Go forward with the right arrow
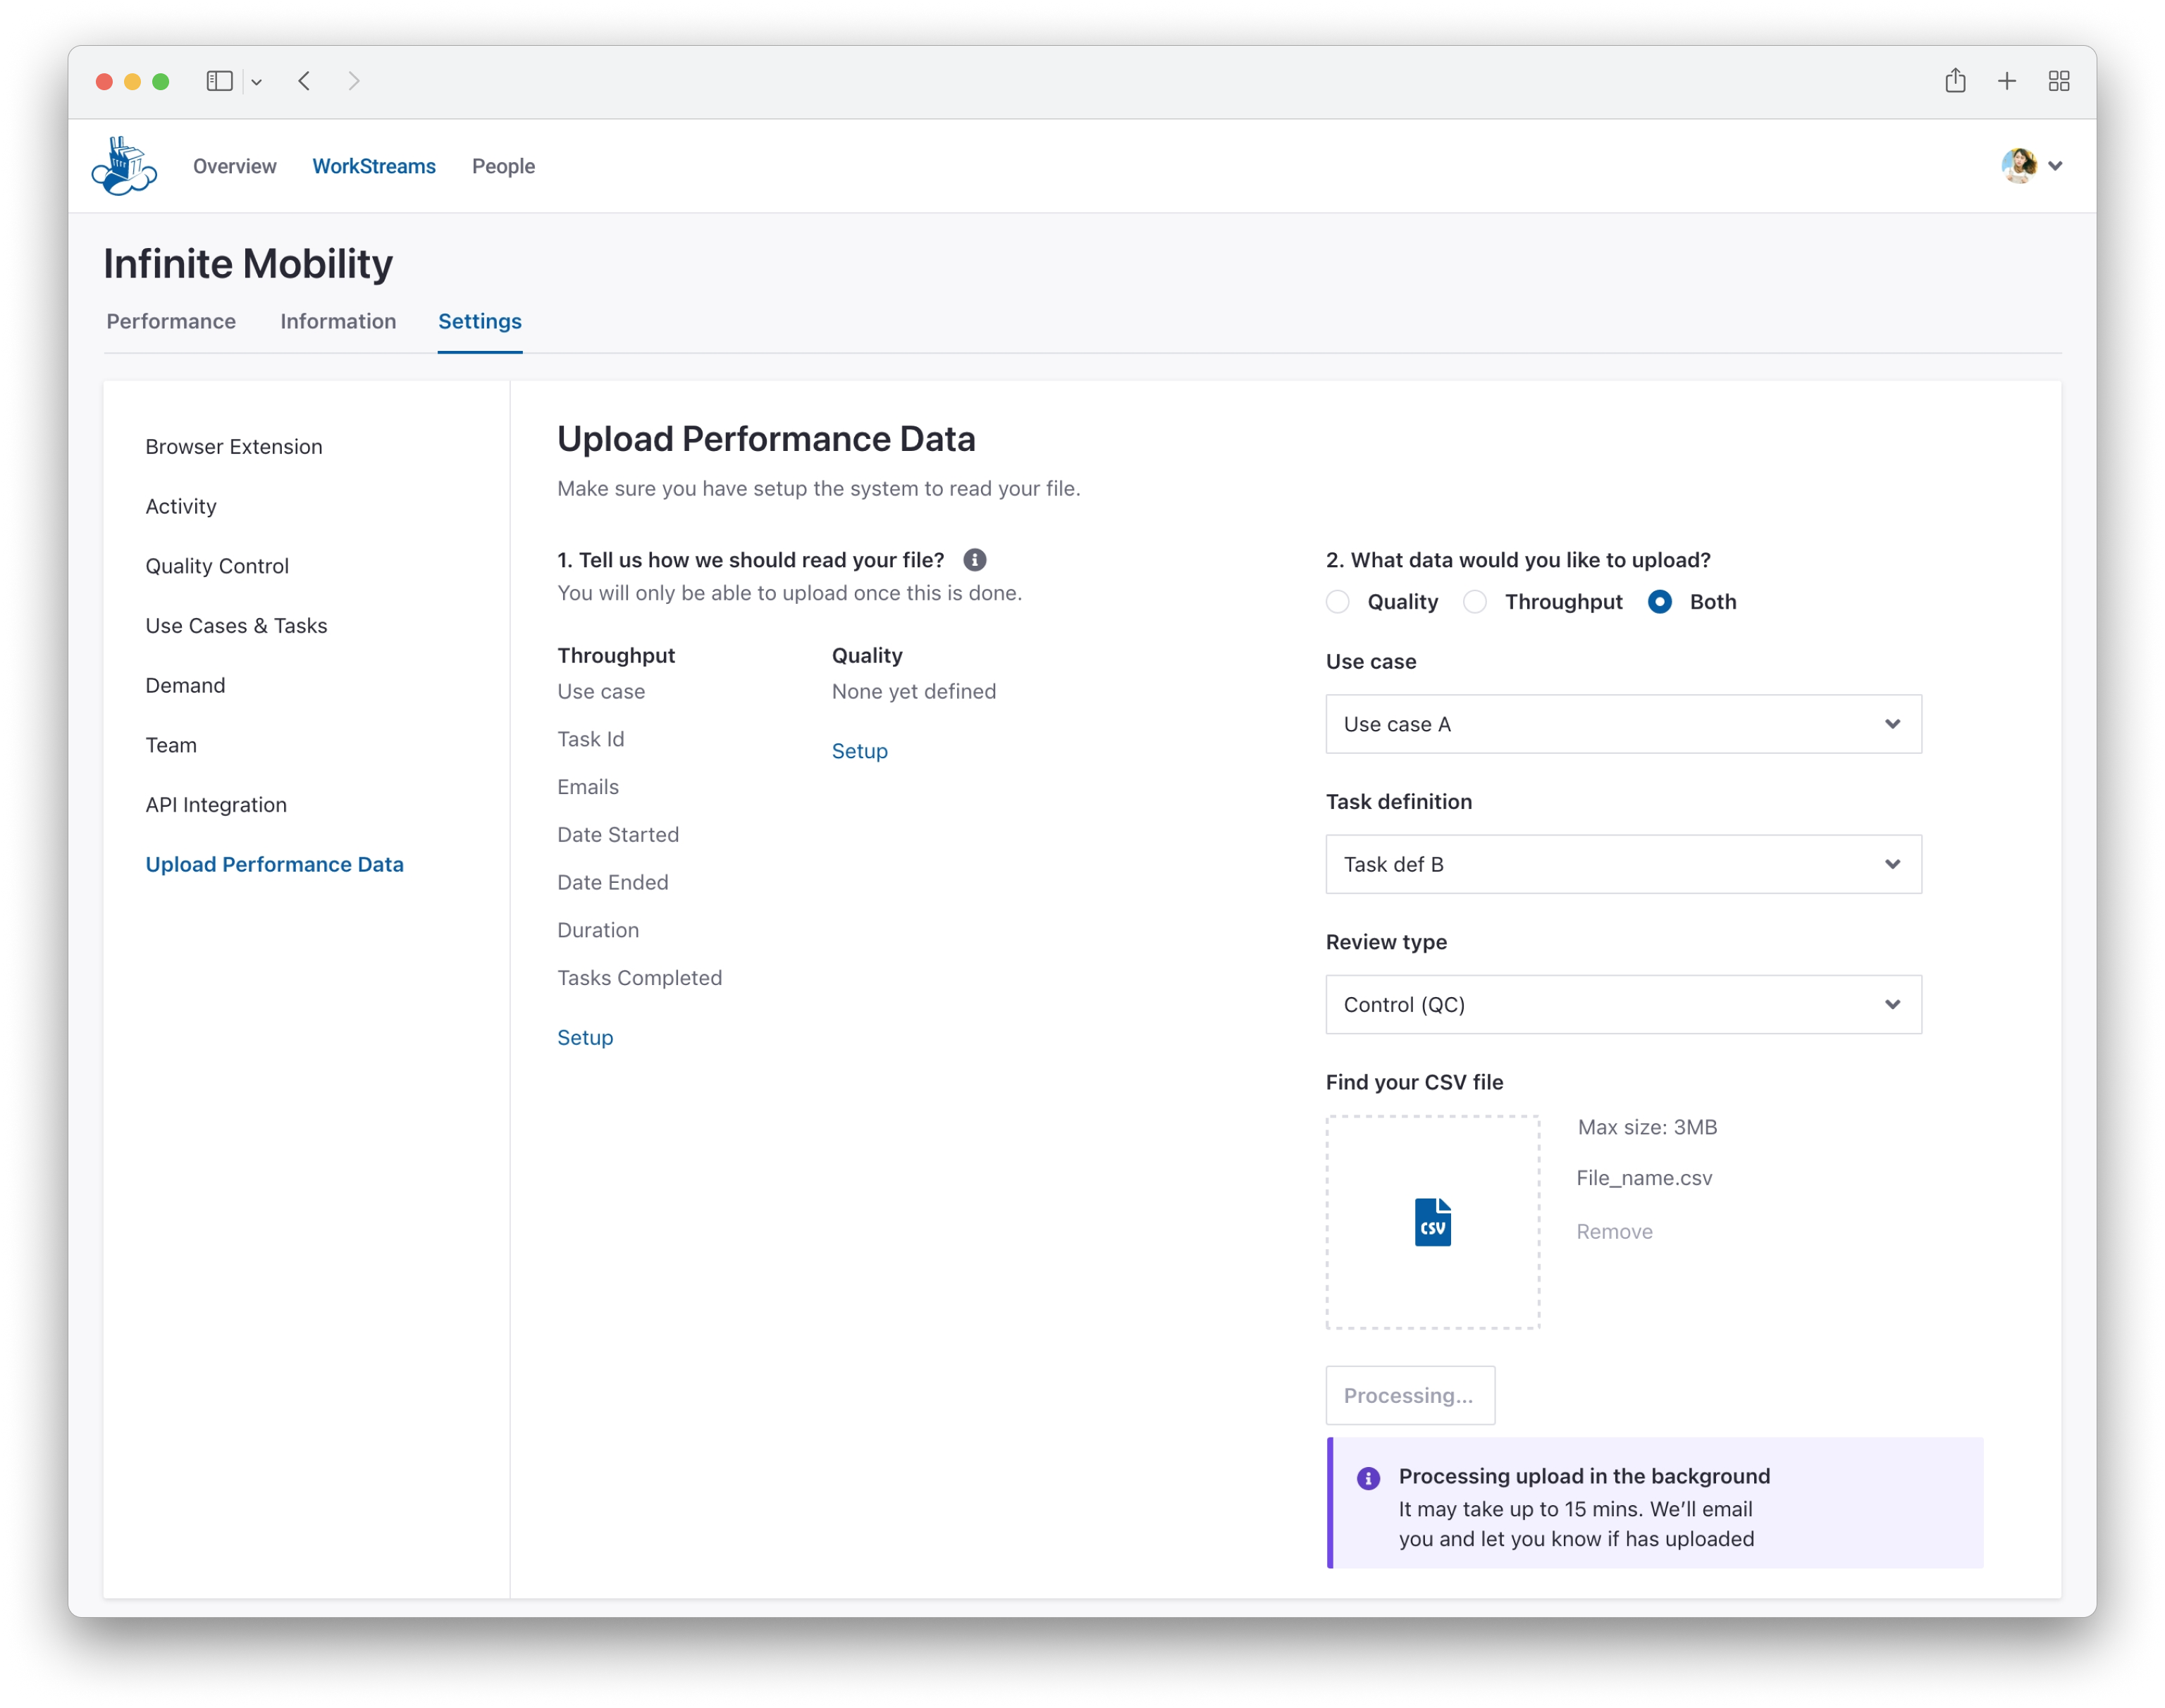This screenshot has width=2165, height=1708. pos(354,81)
